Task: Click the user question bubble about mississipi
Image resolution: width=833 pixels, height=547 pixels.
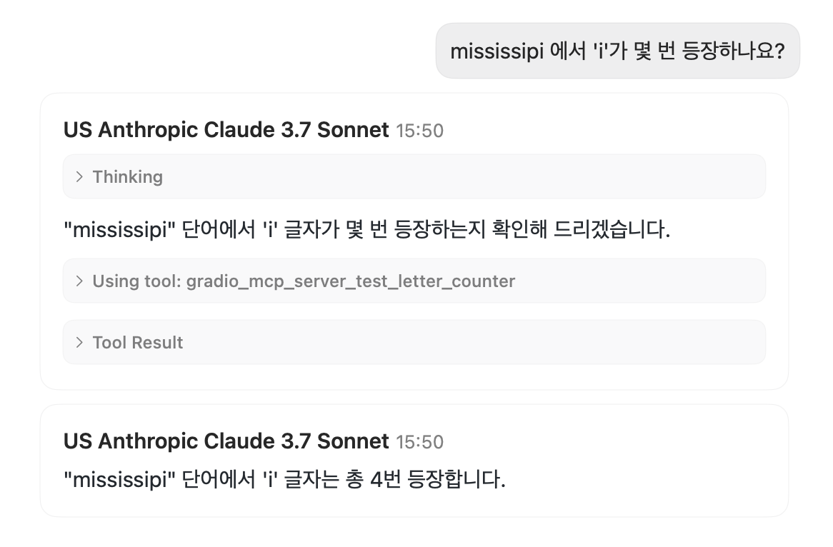Action: point(617,51)
